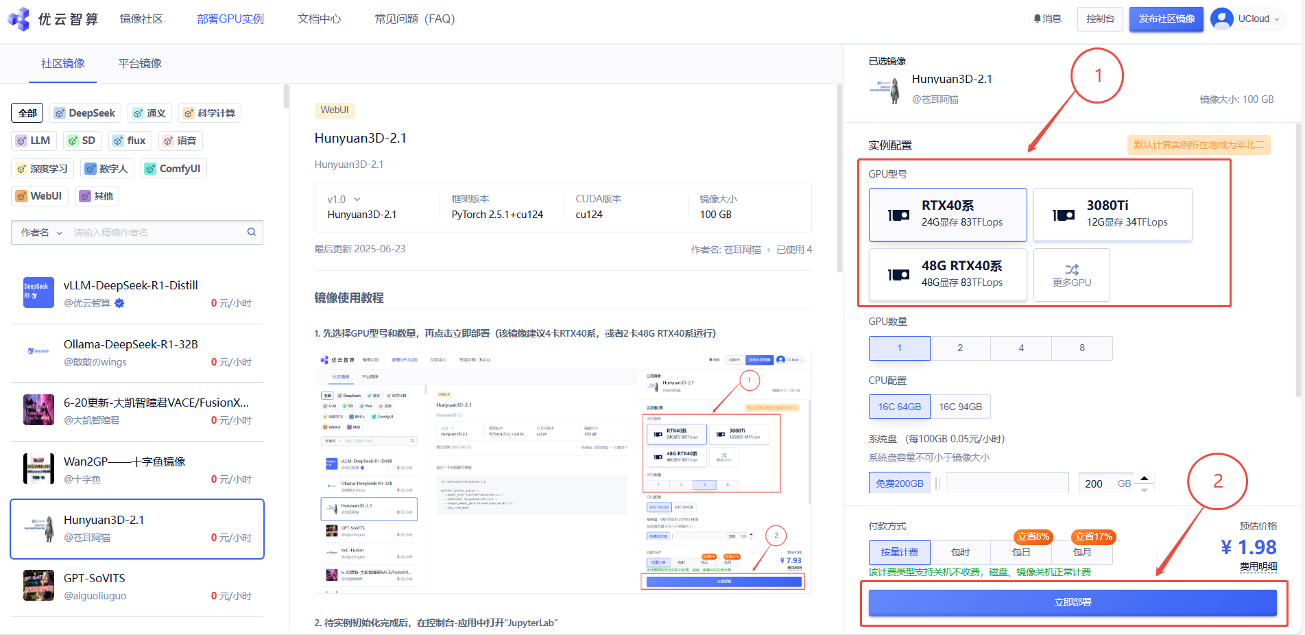
Task: Select the 通义 tag filter
Action: coord(149,113)
